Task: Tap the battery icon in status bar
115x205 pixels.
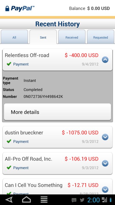Action: click(x=111, y=200)
